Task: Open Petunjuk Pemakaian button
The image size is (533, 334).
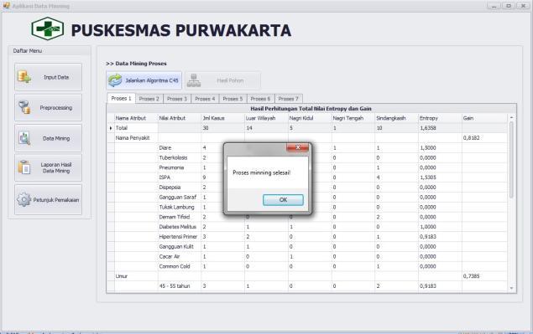Action: (x=49, y=200)
